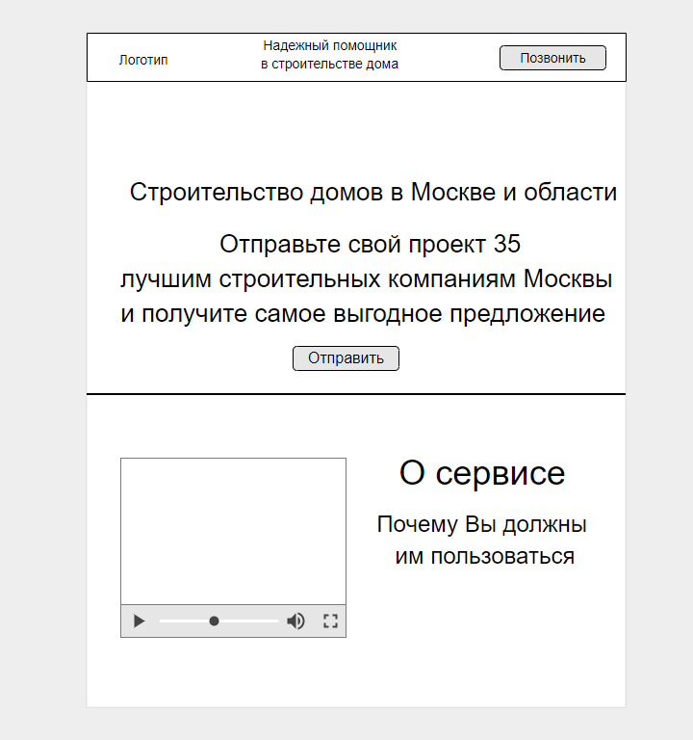This screenshot has width=693, height=740.
Task: Click the text 'им пользоваться'
Action: pos(484,557)
